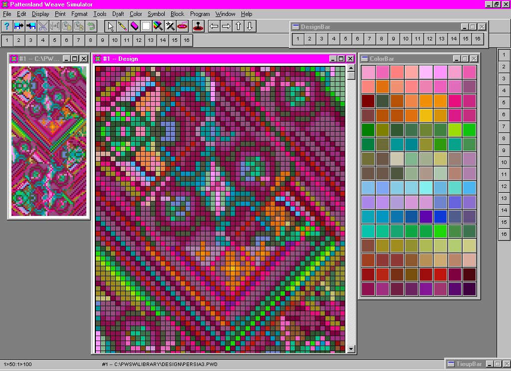
Task: Select the dotted rectangle marquee tool
Action: coord(147,26)
